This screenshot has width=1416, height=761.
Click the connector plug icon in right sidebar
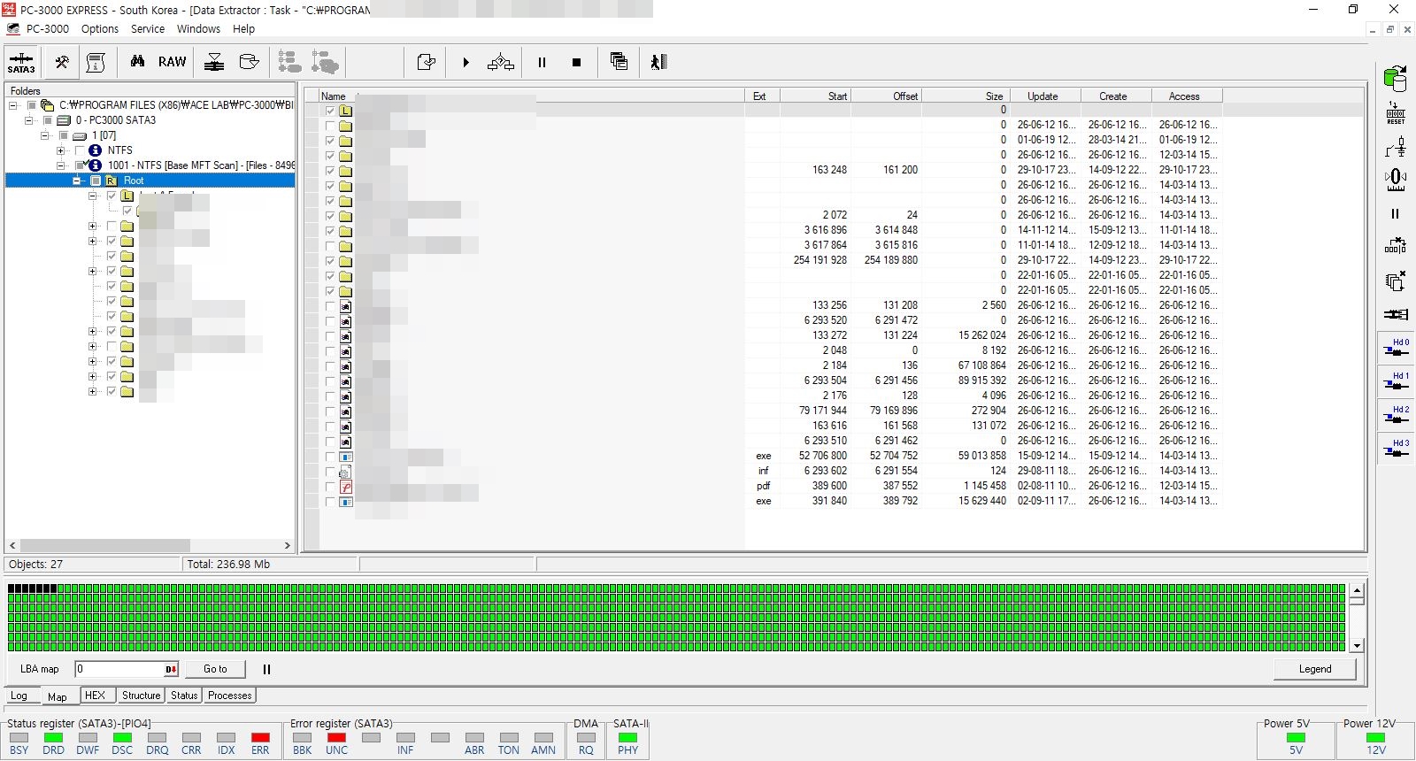pos(1396,314)
